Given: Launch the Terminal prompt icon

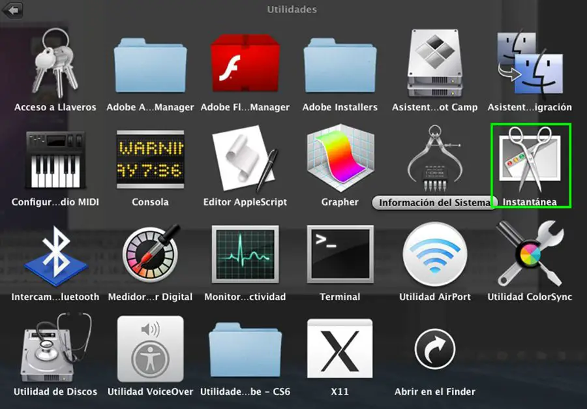Looking at the screenshot, I should tap(340, 254).
